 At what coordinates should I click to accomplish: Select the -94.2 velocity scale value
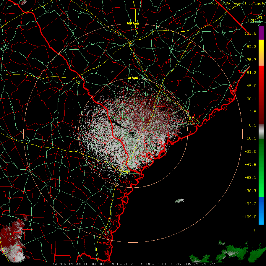[250, 204]
